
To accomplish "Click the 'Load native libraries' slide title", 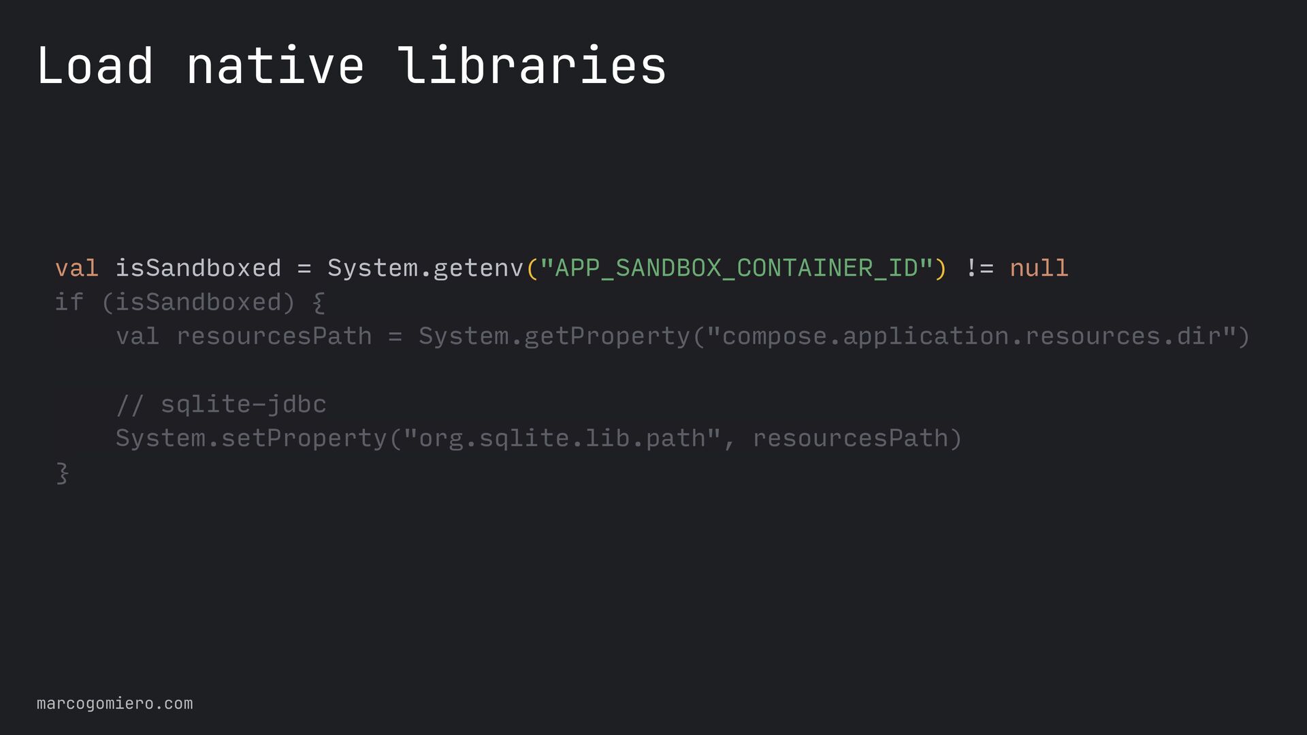I will [x=351, y=66].
